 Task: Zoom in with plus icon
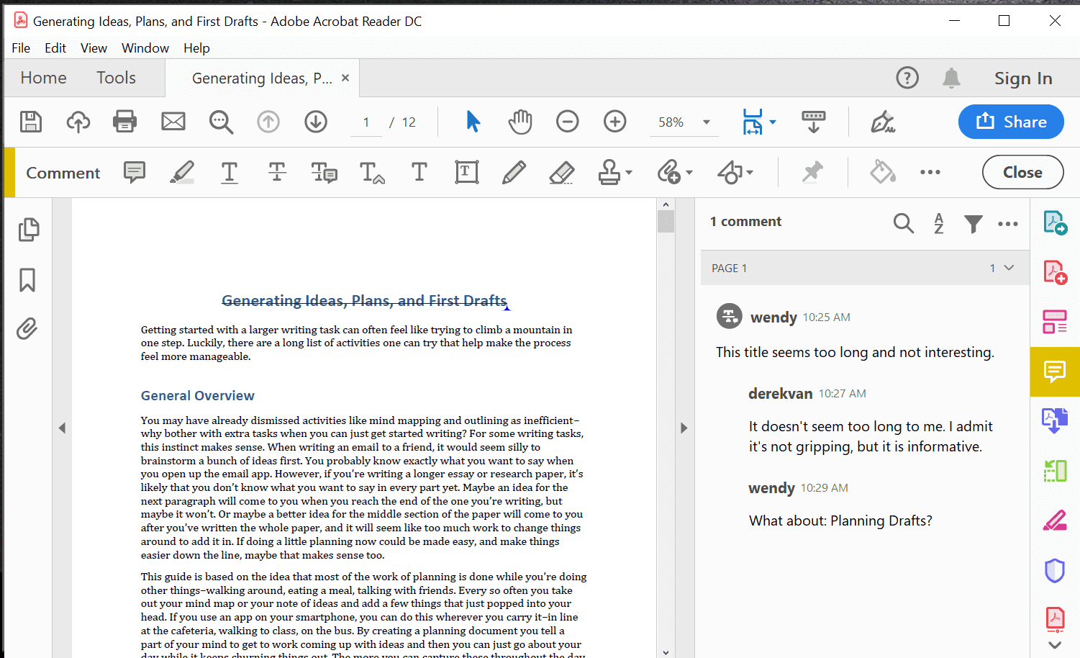coord(614,122)
